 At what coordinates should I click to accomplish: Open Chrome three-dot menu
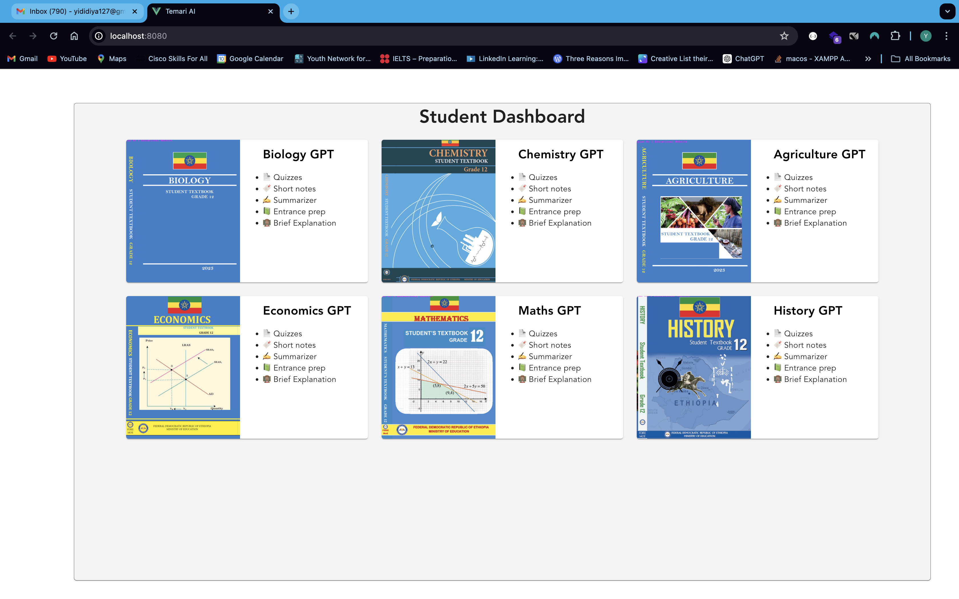click(x=946, y=36)
